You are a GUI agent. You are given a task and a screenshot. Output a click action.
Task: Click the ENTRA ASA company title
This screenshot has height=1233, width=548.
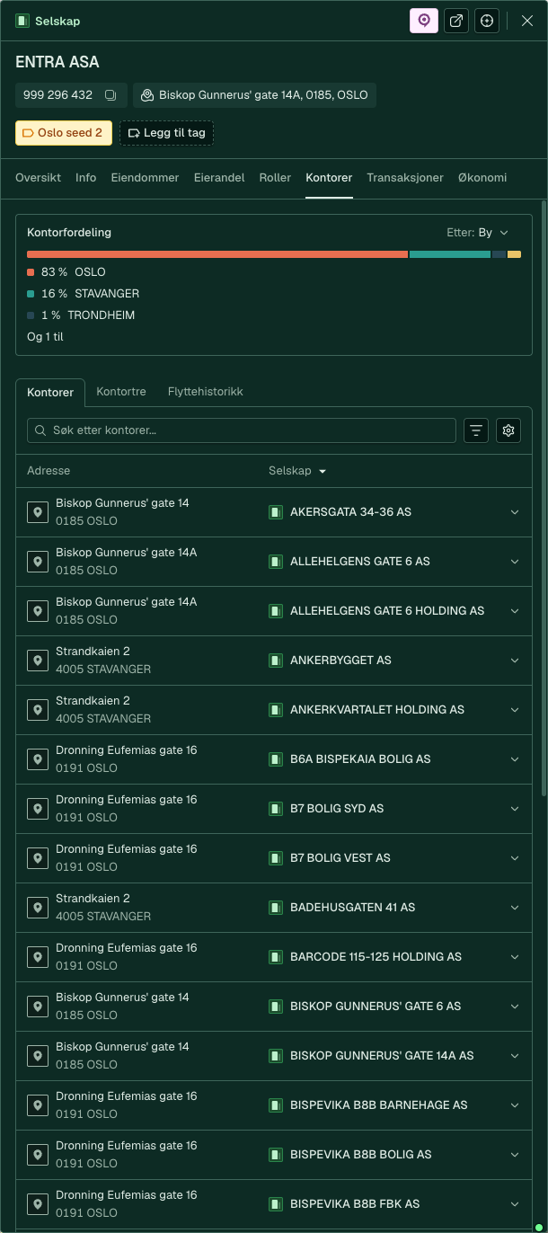click(57, 63)
